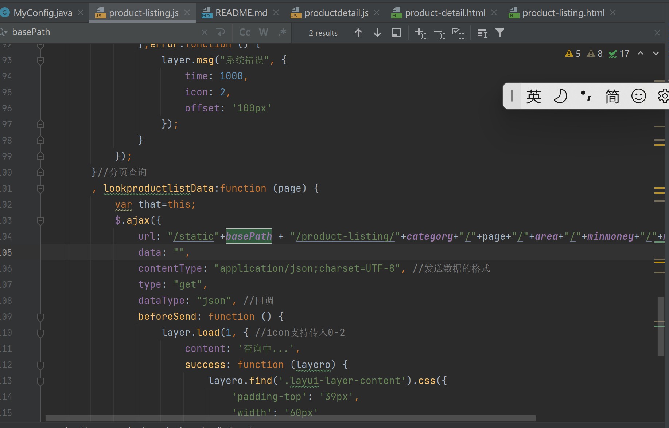Viewport: 669px width, 428px height.
Task: Unselect the last occurrence
Action: click(440, 34)
